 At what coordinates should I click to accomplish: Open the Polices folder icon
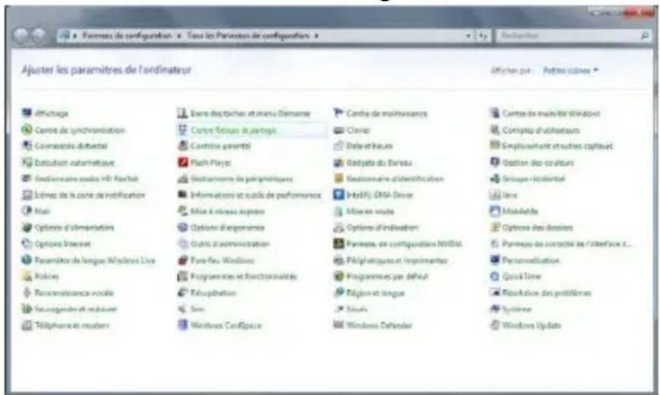click(x=27, y=277)
